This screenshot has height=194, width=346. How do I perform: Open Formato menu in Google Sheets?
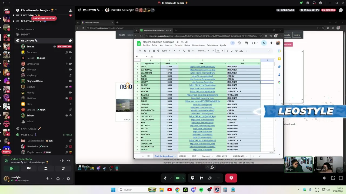178,45
